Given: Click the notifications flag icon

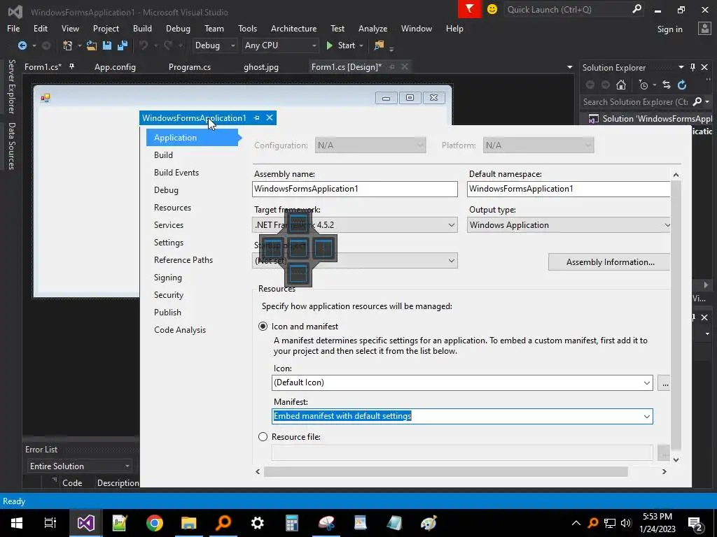Looking at the screenshot, I should pyautogui.click(x=470, y=9).
